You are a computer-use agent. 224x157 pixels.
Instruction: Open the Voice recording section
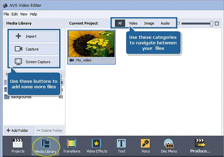pos(146,146)
